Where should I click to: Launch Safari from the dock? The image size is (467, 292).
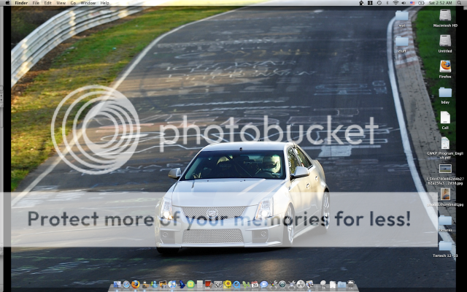tap(126, 284)
